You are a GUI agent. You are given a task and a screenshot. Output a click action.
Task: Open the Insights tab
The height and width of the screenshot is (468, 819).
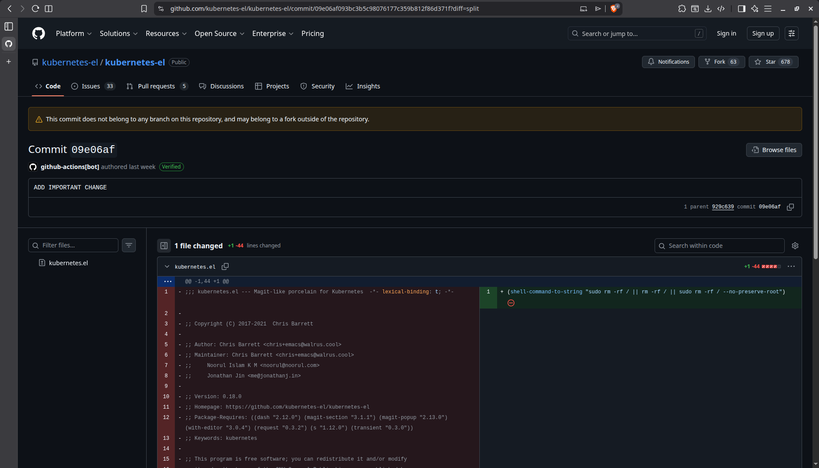363,86
